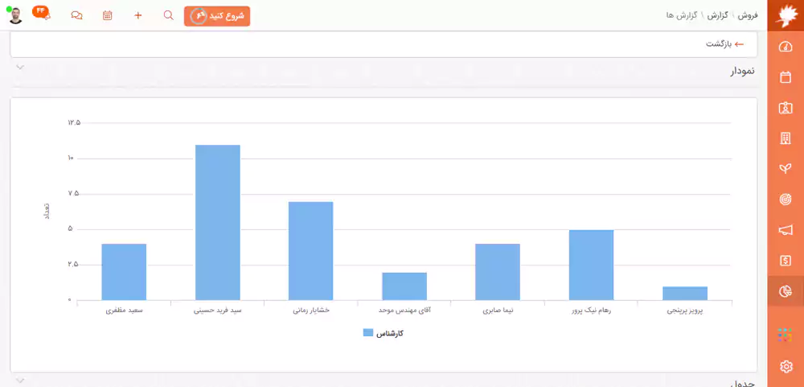Screen dimensions: 804x387
Task: Click the گزارش breadcrumb link
Action: click(x=718, y=15)
